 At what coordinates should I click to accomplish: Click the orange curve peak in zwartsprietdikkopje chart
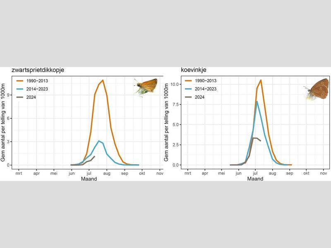point(103,80)
